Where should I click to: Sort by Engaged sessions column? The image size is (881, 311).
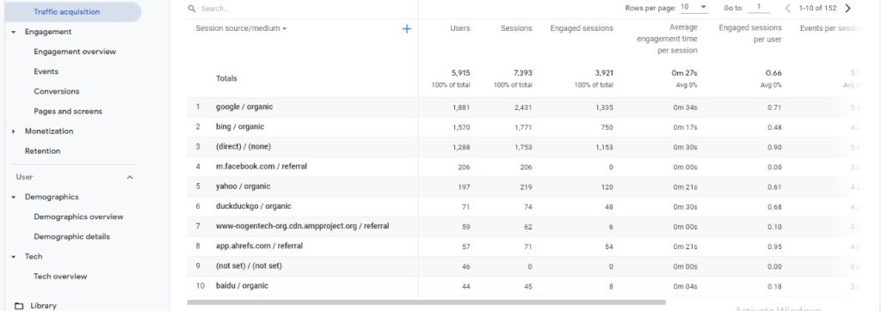pyautogui.click(x=582, y=28)
